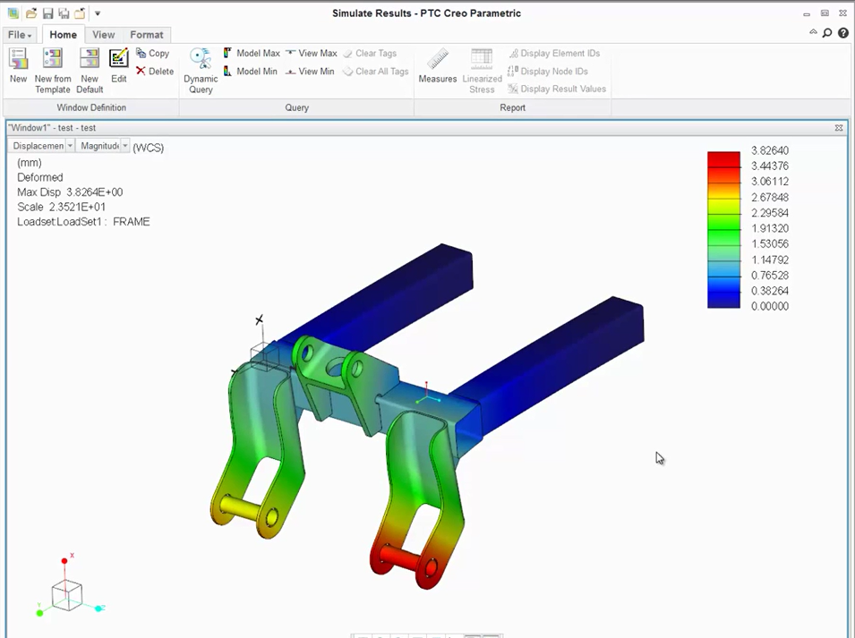Click the green band of the legend
The width and height of the screenshot is (855, 638).
click(723, 229)
